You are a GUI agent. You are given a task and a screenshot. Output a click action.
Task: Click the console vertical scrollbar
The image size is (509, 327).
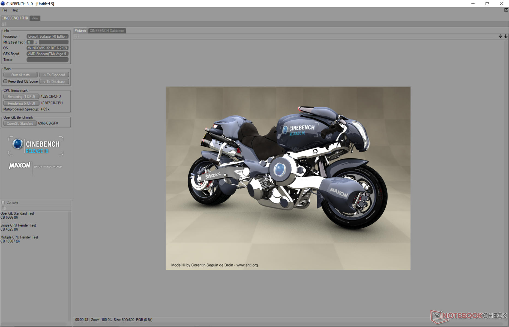pyautogui.click(x=70, y=266)
